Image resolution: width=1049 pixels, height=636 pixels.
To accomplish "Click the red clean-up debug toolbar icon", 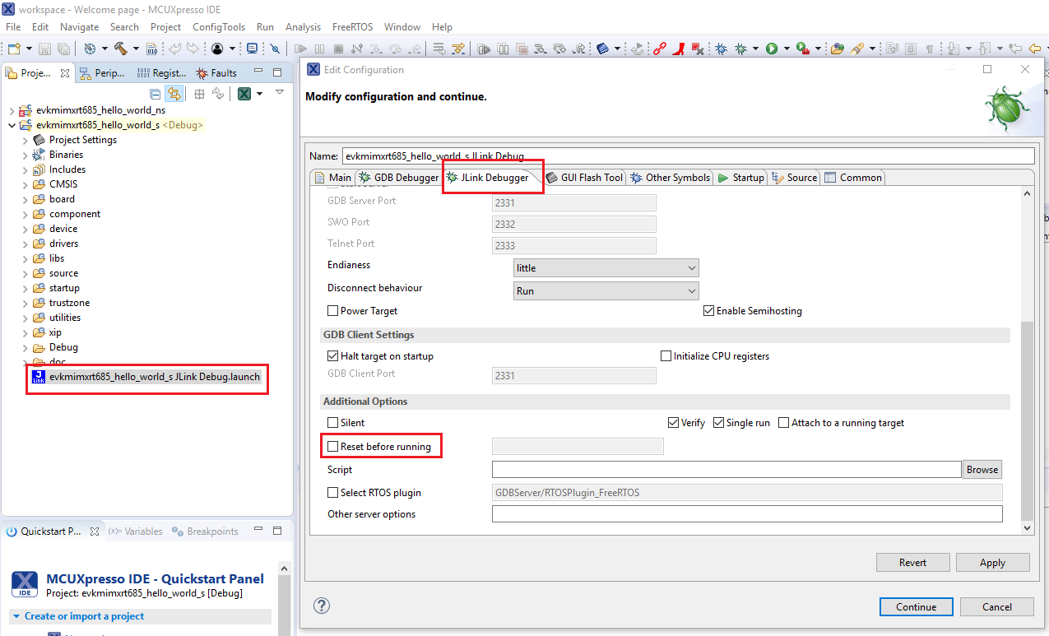I will tap(698, 49).
